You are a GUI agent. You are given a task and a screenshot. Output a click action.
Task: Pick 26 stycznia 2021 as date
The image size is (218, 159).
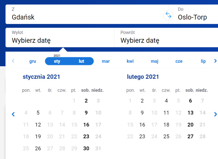click(38, 148)
